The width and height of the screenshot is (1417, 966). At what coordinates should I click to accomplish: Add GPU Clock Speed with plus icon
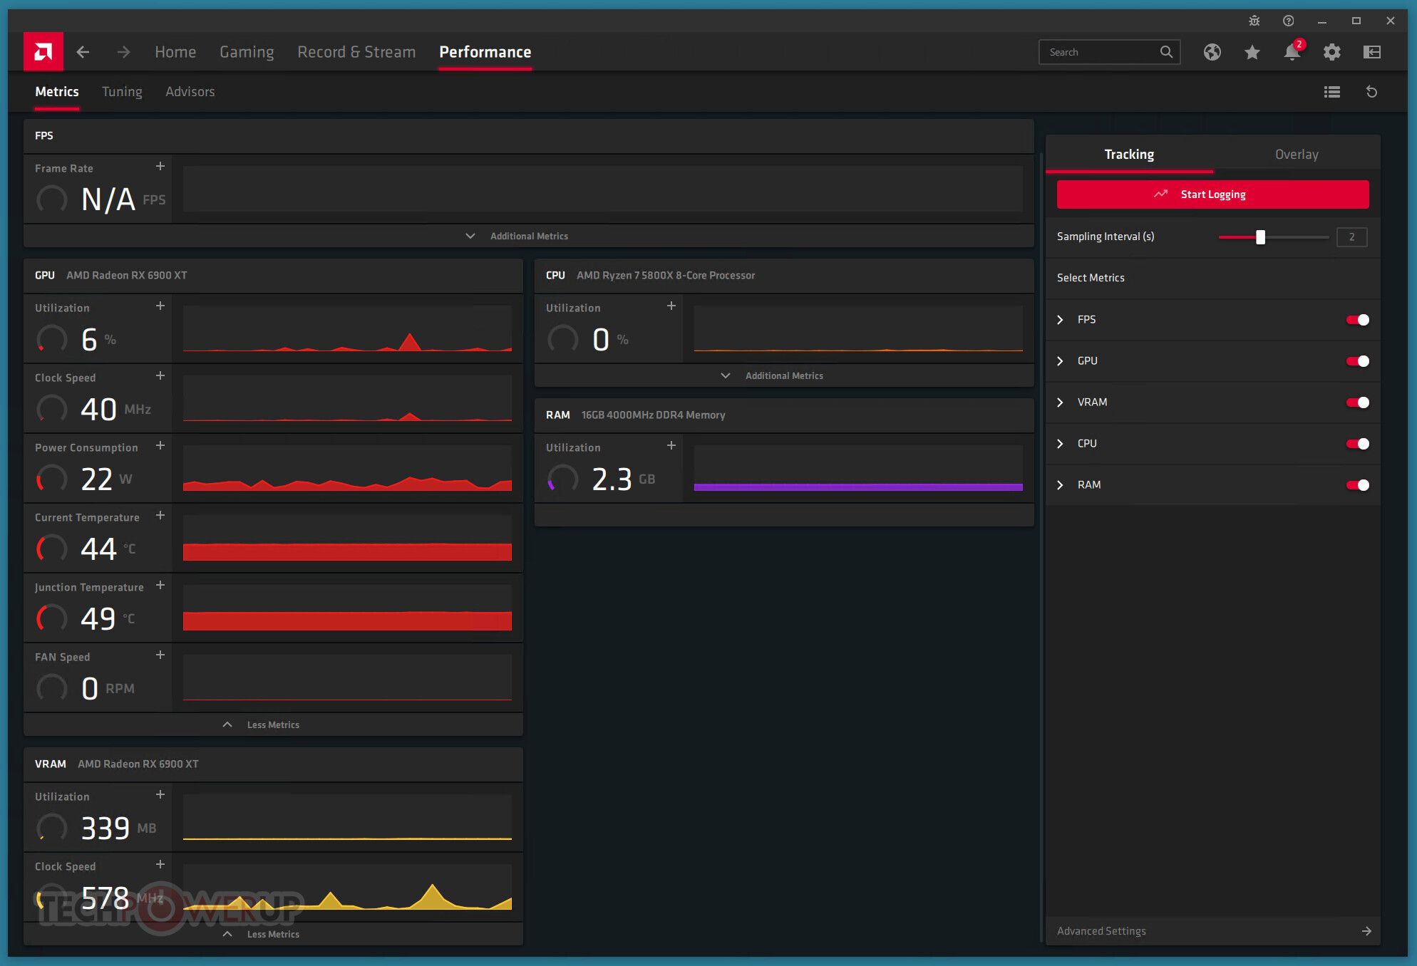[160, 375]
